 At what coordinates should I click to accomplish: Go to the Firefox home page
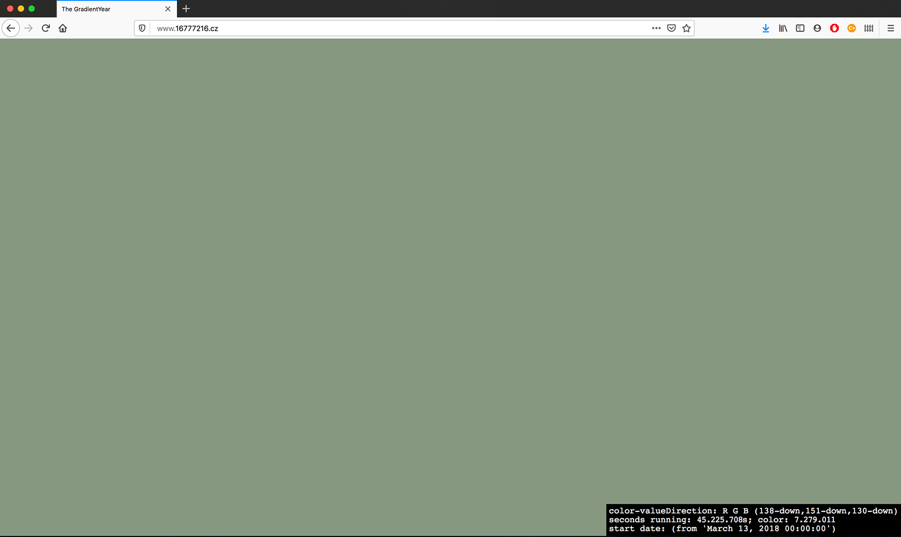[63, 28]
